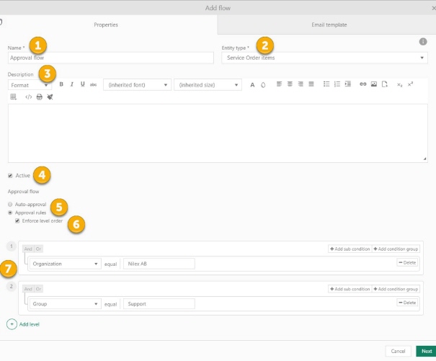Apply strikethrough (abc) formatting
The width and height of the screenshot is (436, 361).
coord(93,84)
